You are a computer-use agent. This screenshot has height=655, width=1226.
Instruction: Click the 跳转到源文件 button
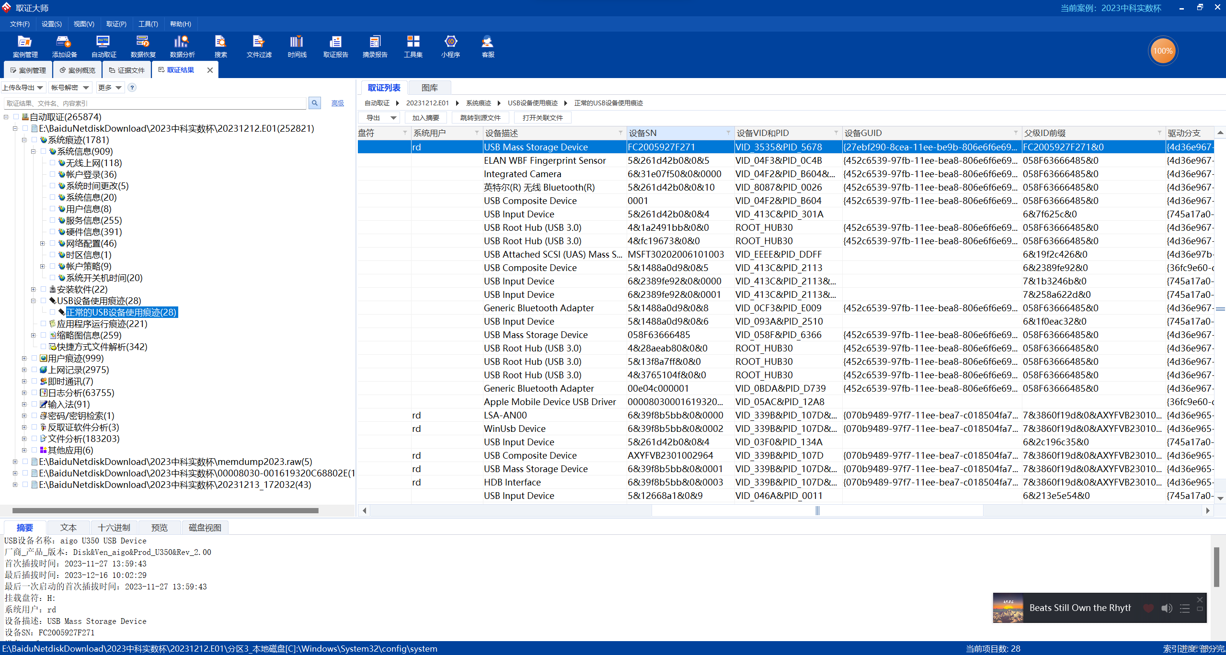[480, 118]
